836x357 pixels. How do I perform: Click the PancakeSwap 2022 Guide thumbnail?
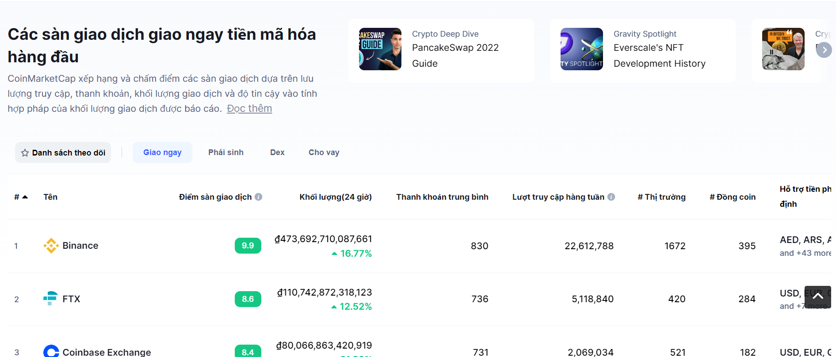tap(380, 49)
